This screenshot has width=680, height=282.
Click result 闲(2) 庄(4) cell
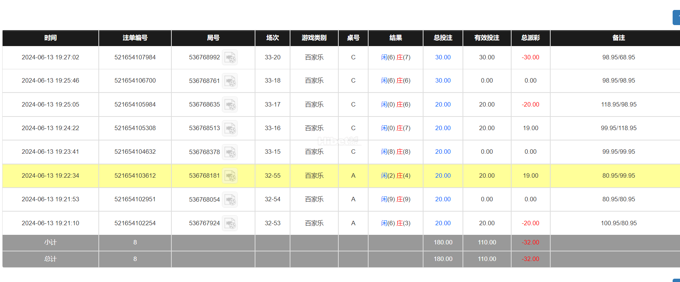(x=395, y=175)
